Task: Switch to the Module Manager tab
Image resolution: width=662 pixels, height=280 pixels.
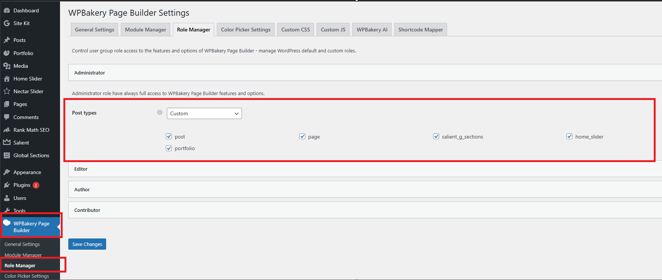Action: point(146,30)
